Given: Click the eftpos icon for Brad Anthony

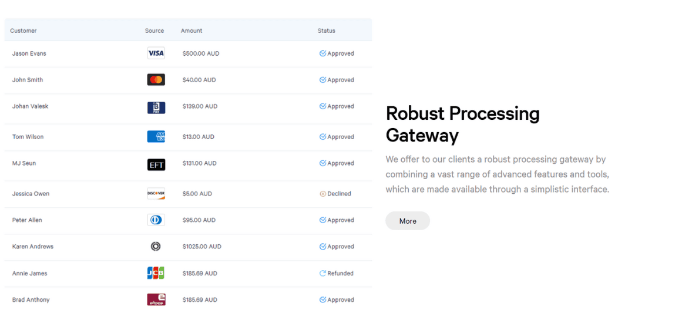Looking at the screenshot, I should point(156,300).
